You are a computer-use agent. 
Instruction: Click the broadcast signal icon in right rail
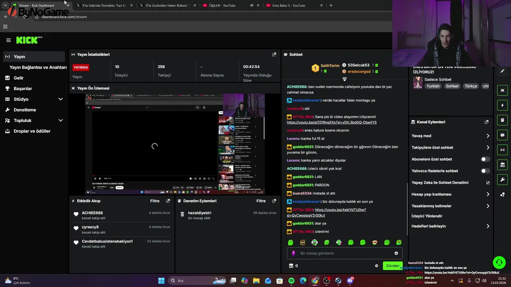click(503, 150)
